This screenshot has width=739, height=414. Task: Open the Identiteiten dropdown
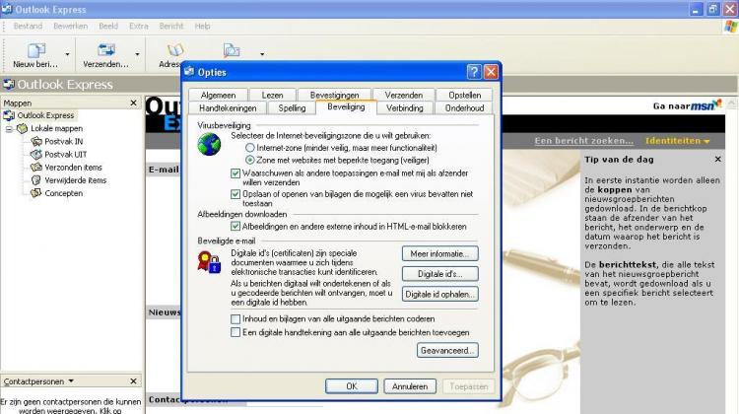(x=678, y=141)
